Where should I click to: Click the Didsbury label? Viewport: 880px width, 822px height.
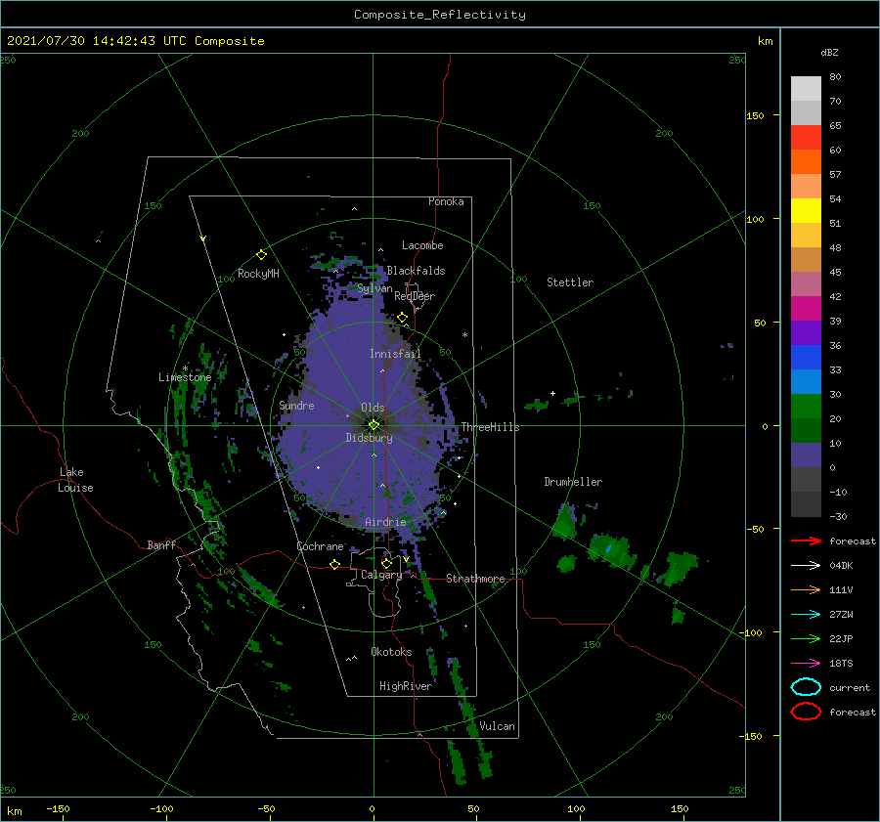[370, 438]
